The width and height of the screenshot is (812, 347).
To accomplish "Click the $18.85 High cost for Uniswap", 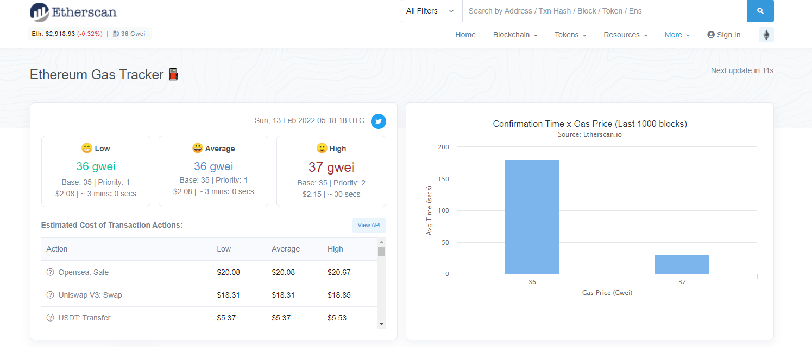I will (339, 295).
